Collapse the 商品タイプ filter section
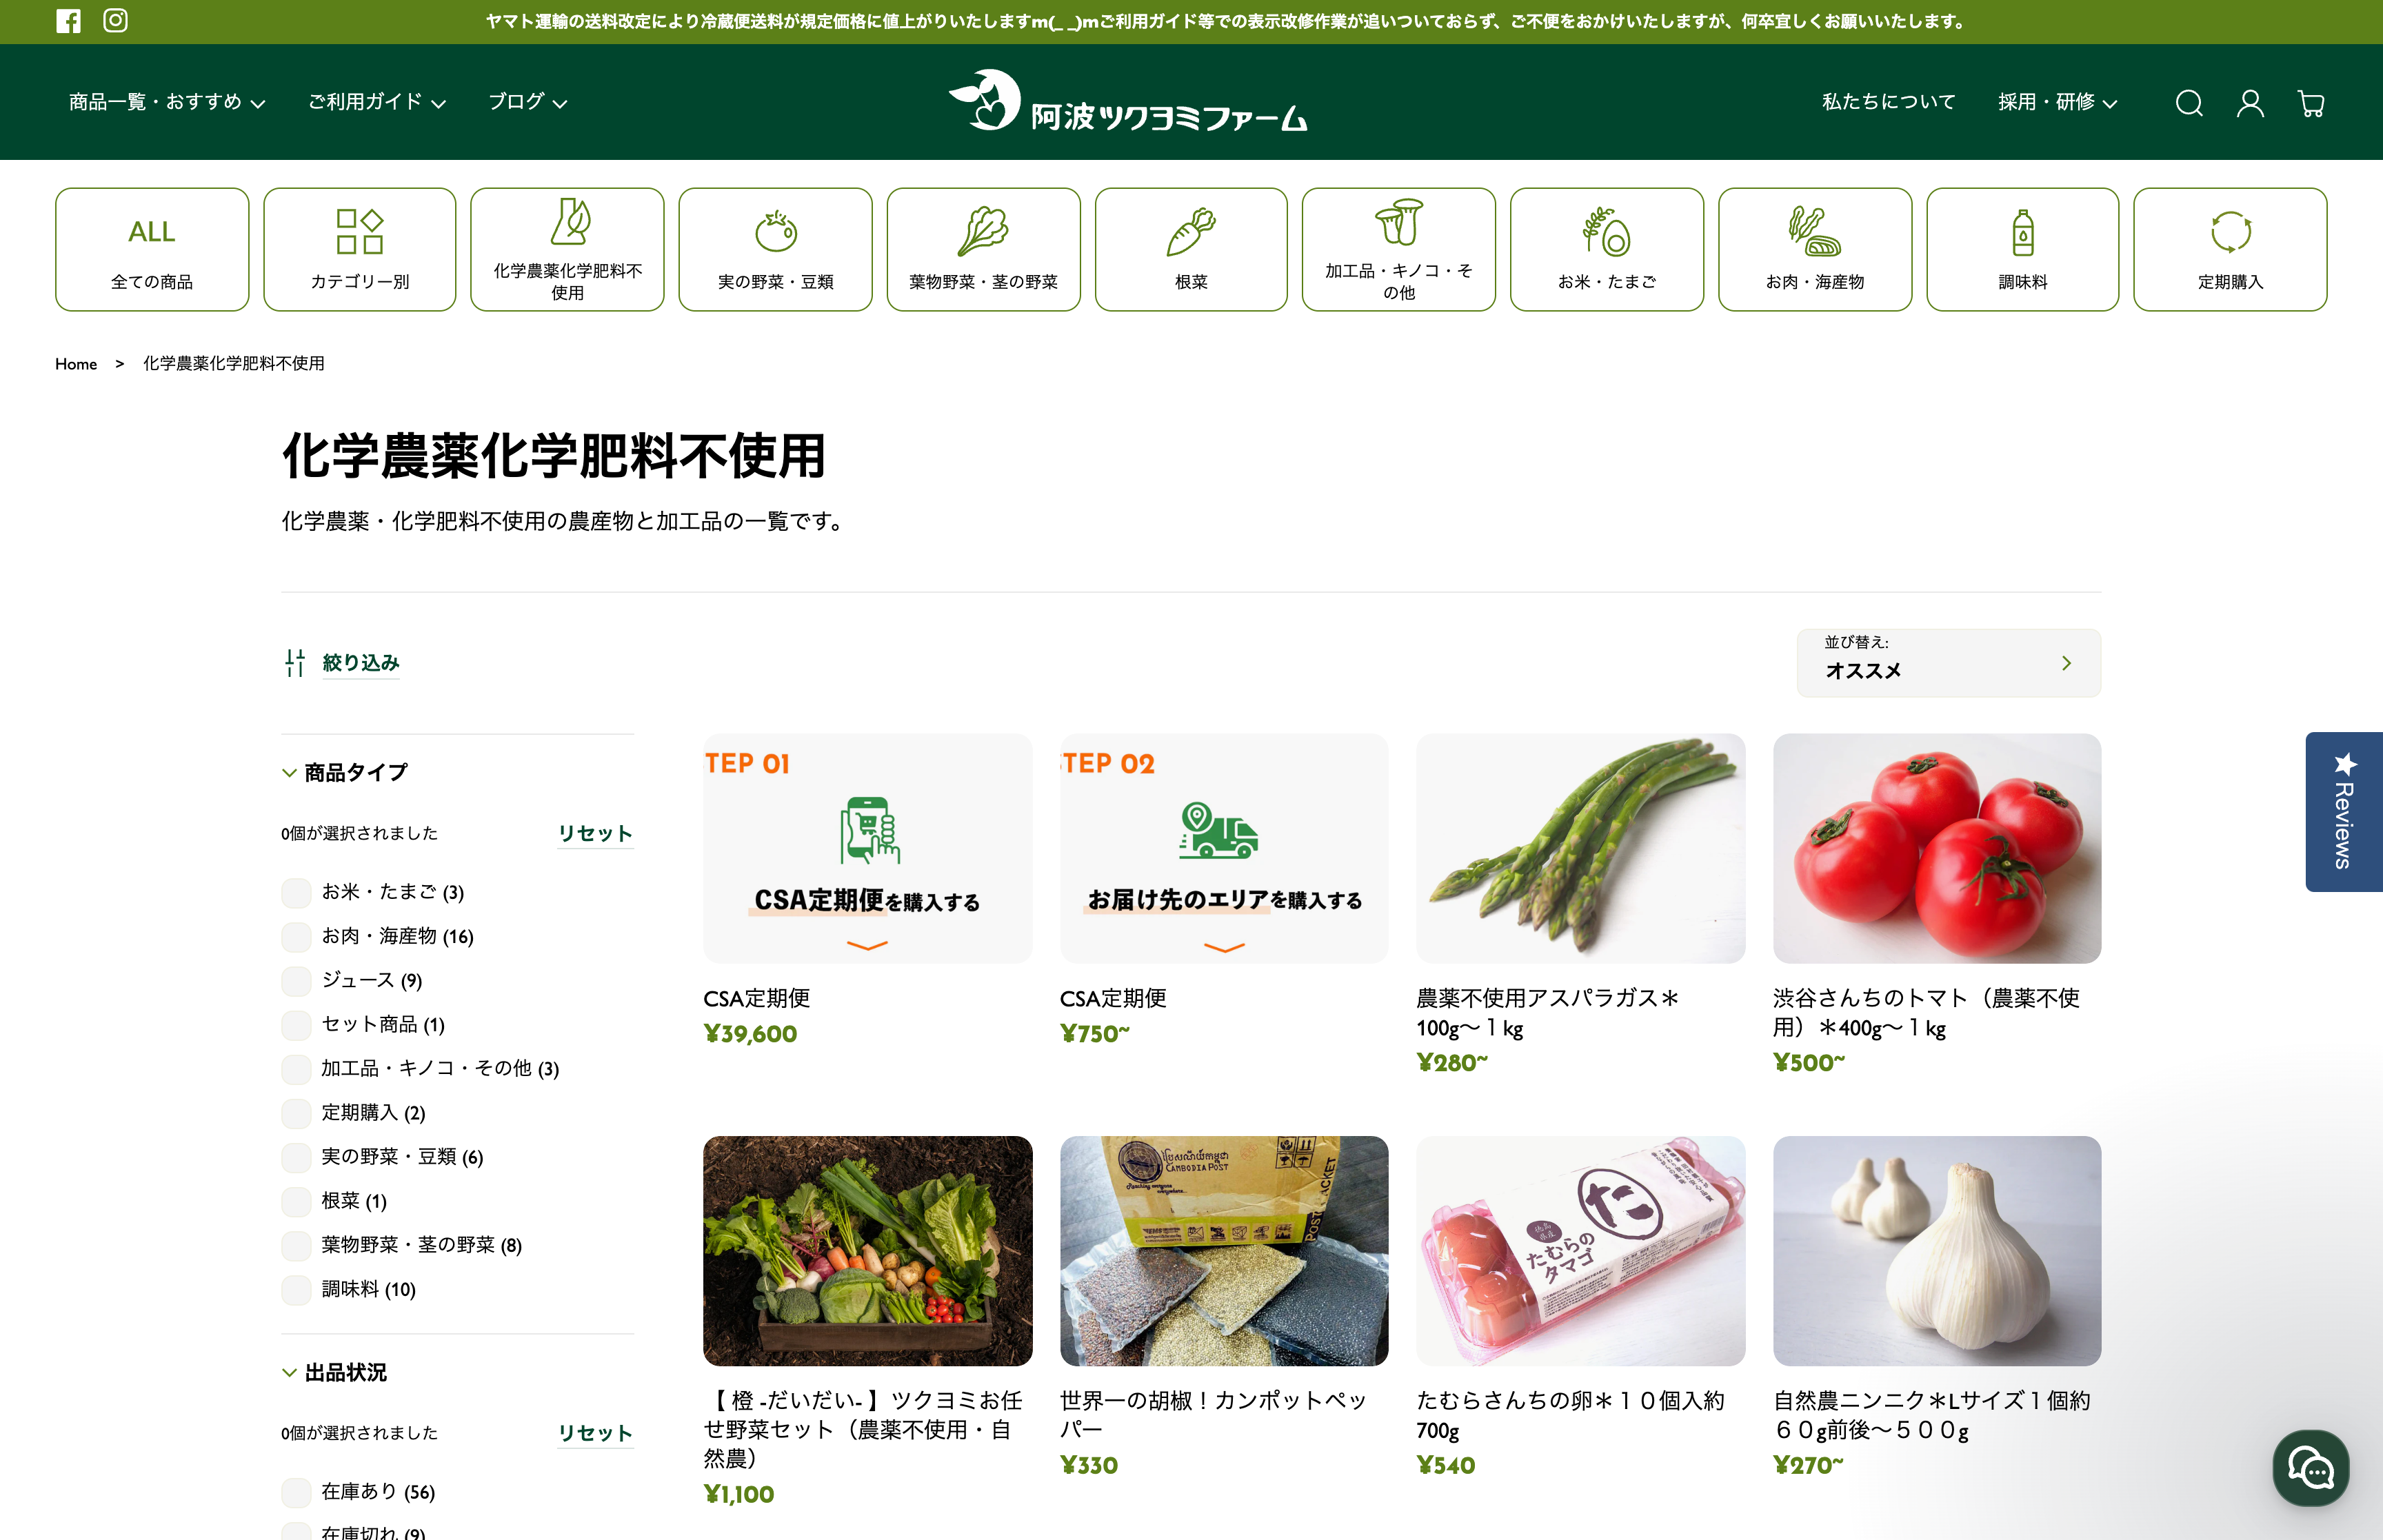This screenshot has height=1540, width=2383. [x=345, y=772]
